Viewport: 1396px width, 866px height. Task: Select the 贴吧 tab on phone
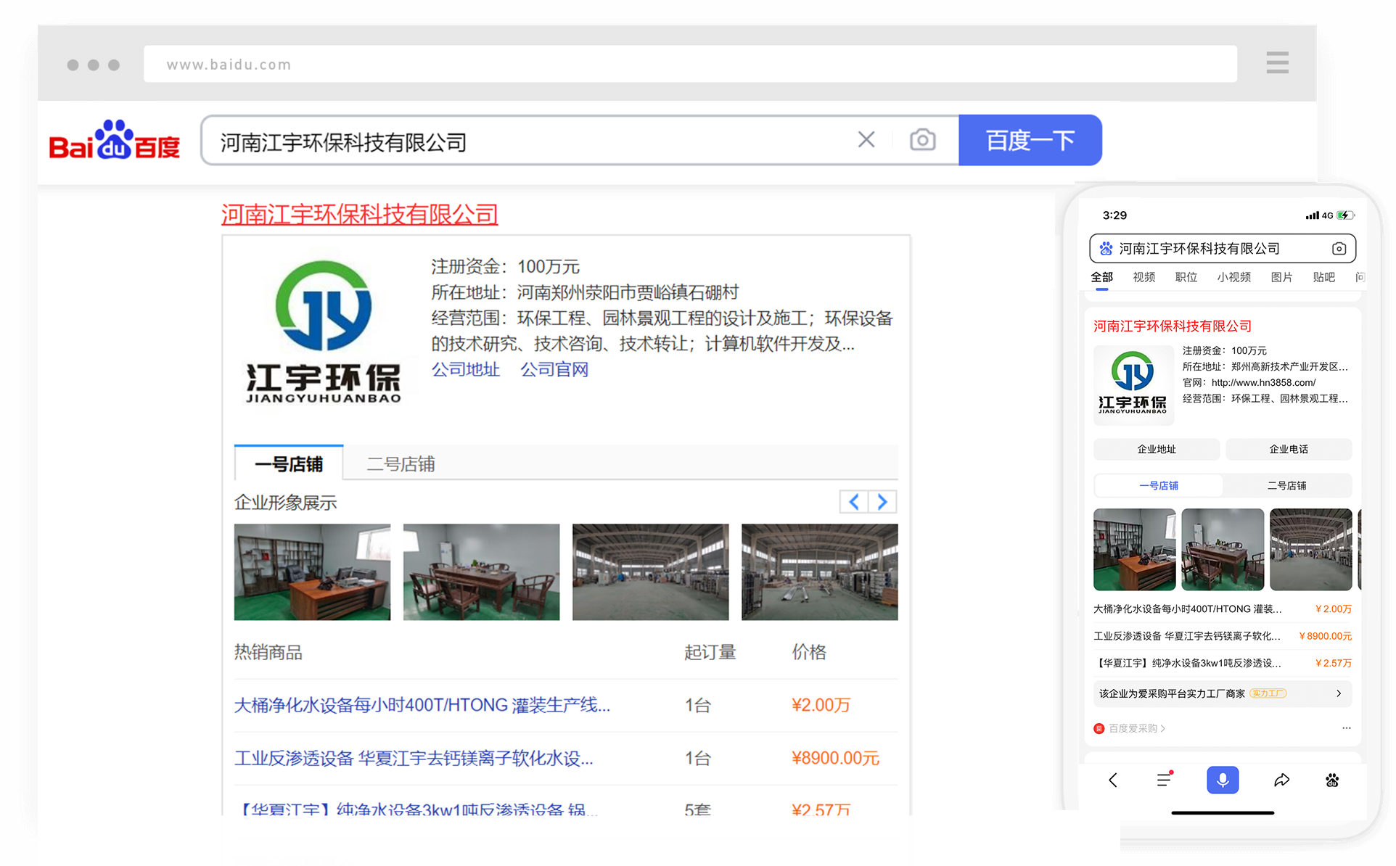point(1323,278)
